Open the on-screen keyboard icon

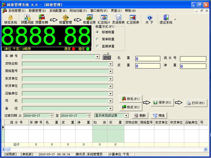107,56
